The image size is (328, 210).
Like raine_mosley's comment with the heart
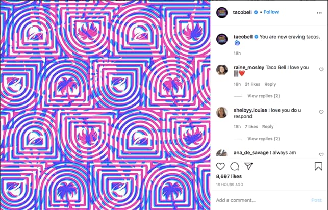click(x=321, y=69)
